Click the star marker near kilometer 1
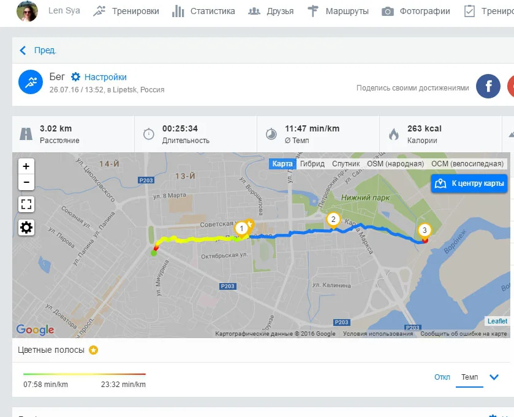Image resolution: width=514 pixels, height=417 pixels. (250, 224)
